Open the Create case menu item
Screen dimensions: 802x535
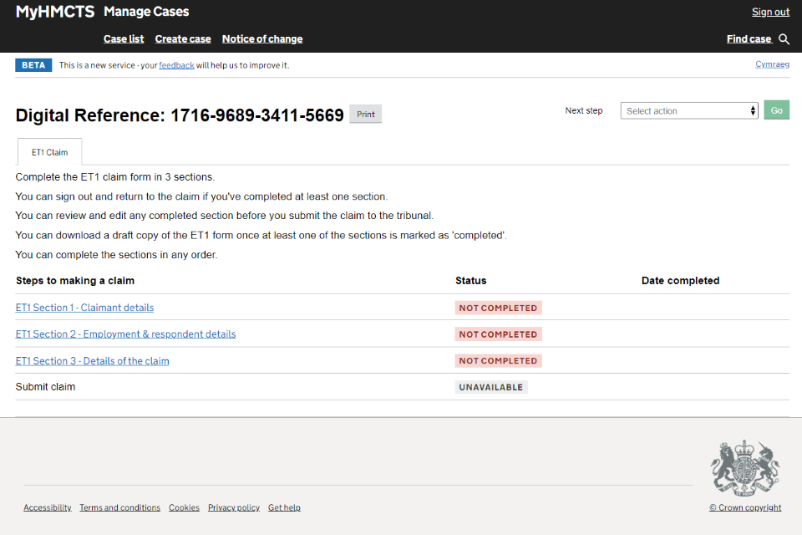pyautogui.click(x=183, y=39)
